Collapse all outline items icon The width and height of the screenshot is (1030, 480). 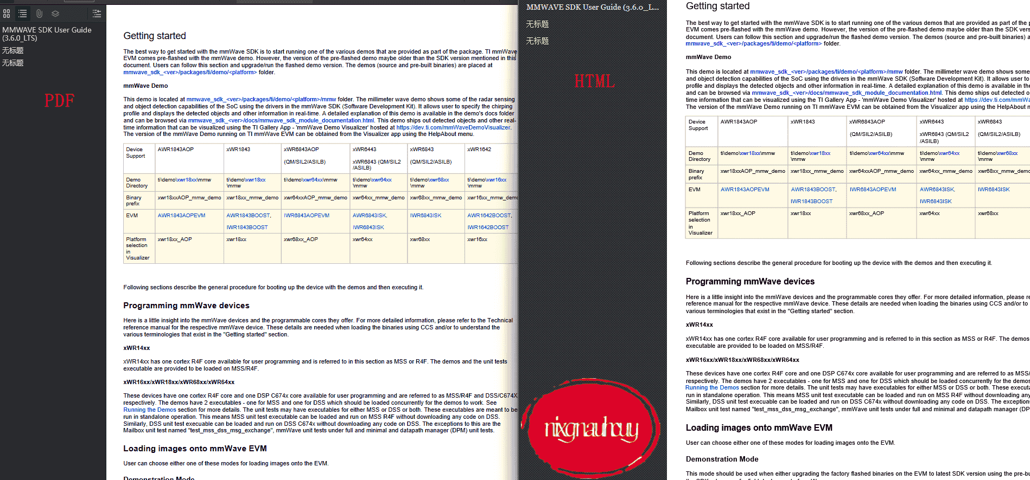click(x=97, y=14)
